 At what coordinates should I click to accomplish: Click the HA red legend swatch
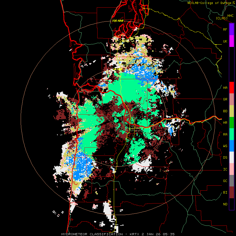pyautogui.click(x=232, y=88)
